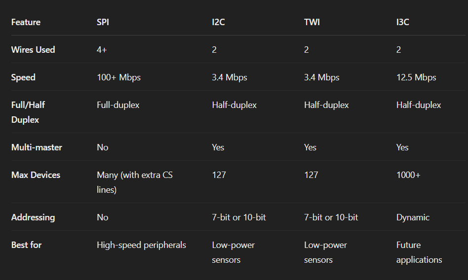468x280 pixels.
Task: Click the Future applications cell
Action: pyautogui.click(x=419, y=252)
